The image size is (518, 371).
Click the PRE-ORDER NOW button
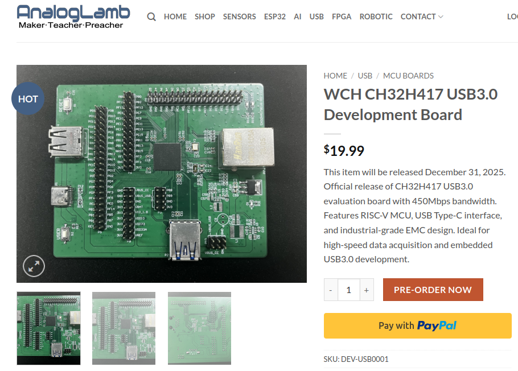433,290
